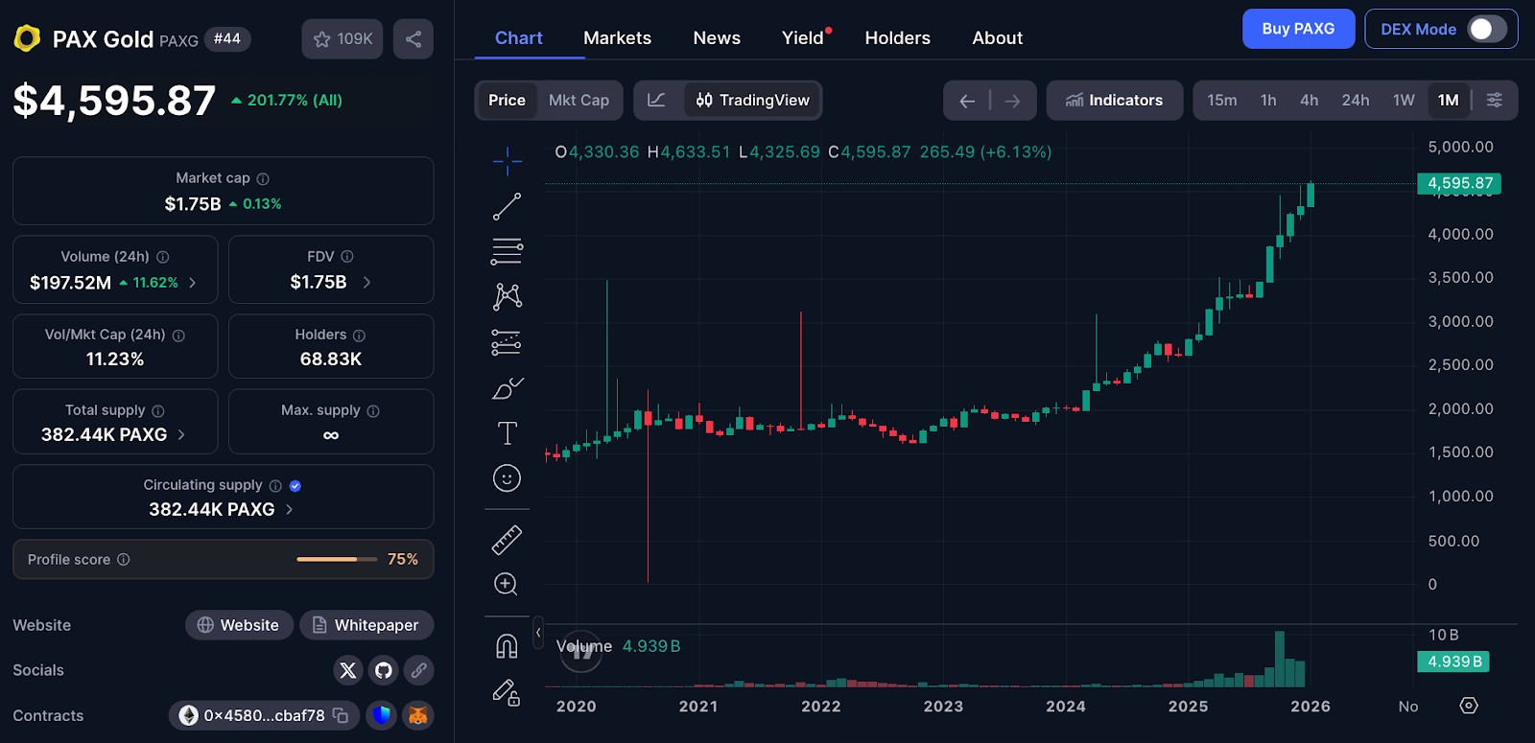Select the ruler measure tool
Screen dimensions: 1535x743
pyautogui.click(x=507, y=540)
